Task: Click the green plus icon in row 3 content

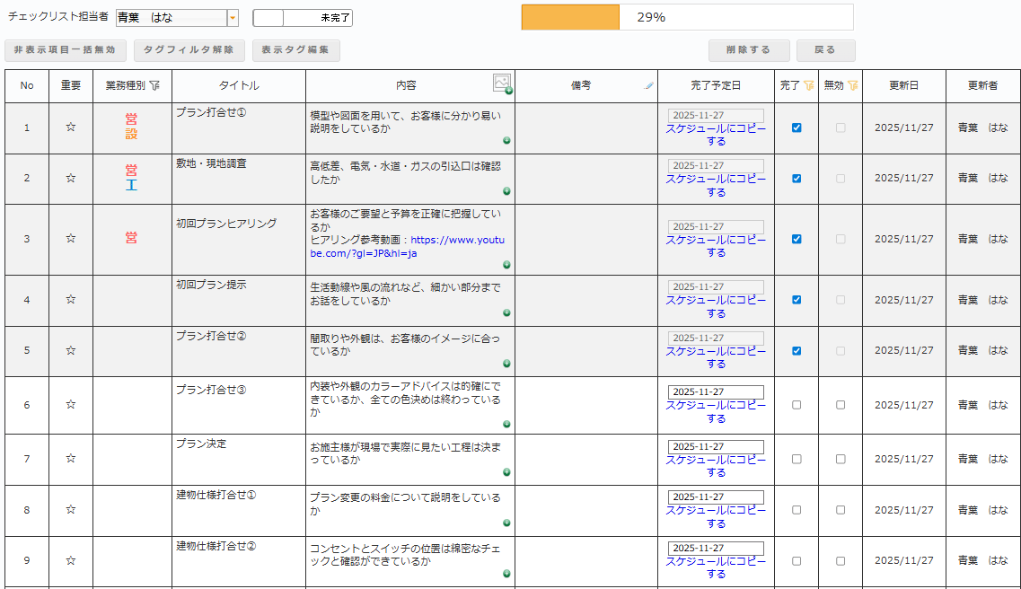Action: (506, 265)
